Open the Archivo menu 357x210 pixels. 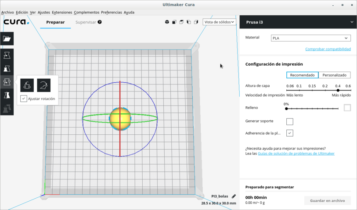click(x=7, y=12)
